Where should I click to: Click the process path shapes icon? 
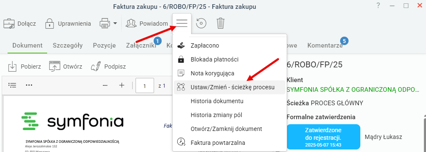[181, 87]
